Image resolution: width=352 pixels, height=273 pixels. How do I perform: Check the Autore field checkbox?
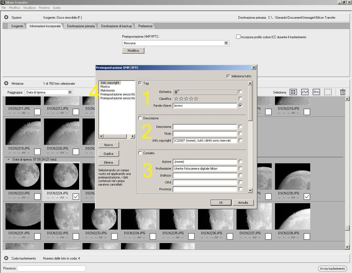(240, 162)
